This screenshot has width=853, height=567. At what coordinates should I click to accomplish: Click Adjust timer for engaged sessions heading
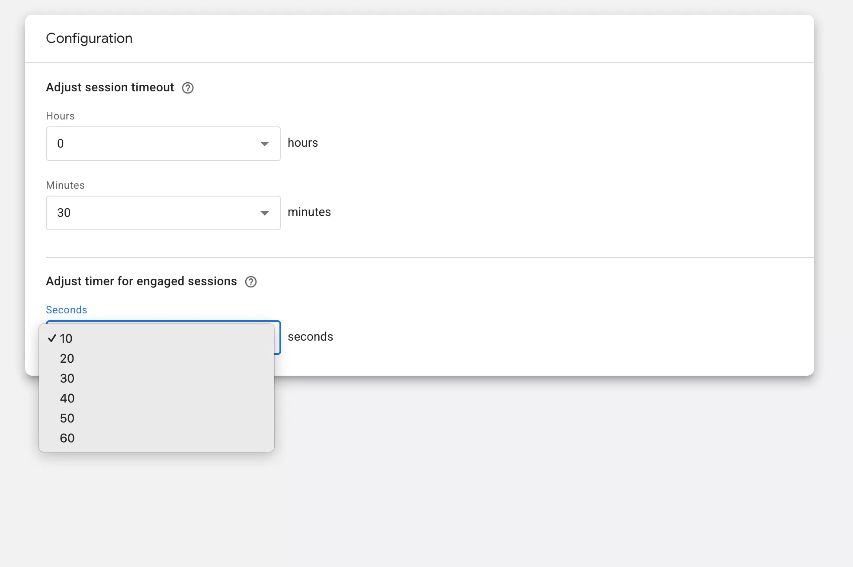[141, 281]
